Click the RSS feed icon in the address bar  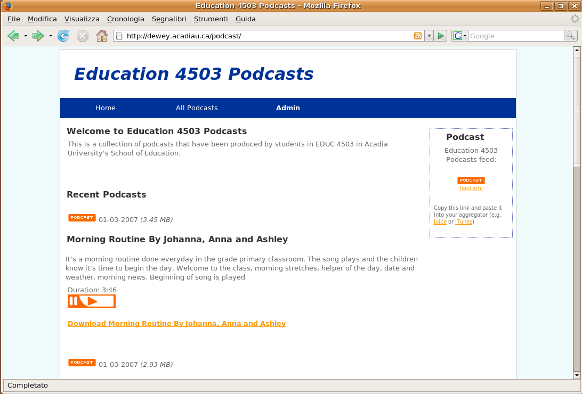click(418, 36)
